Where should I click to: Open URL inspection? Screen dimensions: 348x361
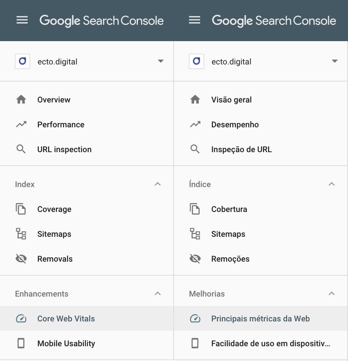pyautogui.click(x=64, y=149)
